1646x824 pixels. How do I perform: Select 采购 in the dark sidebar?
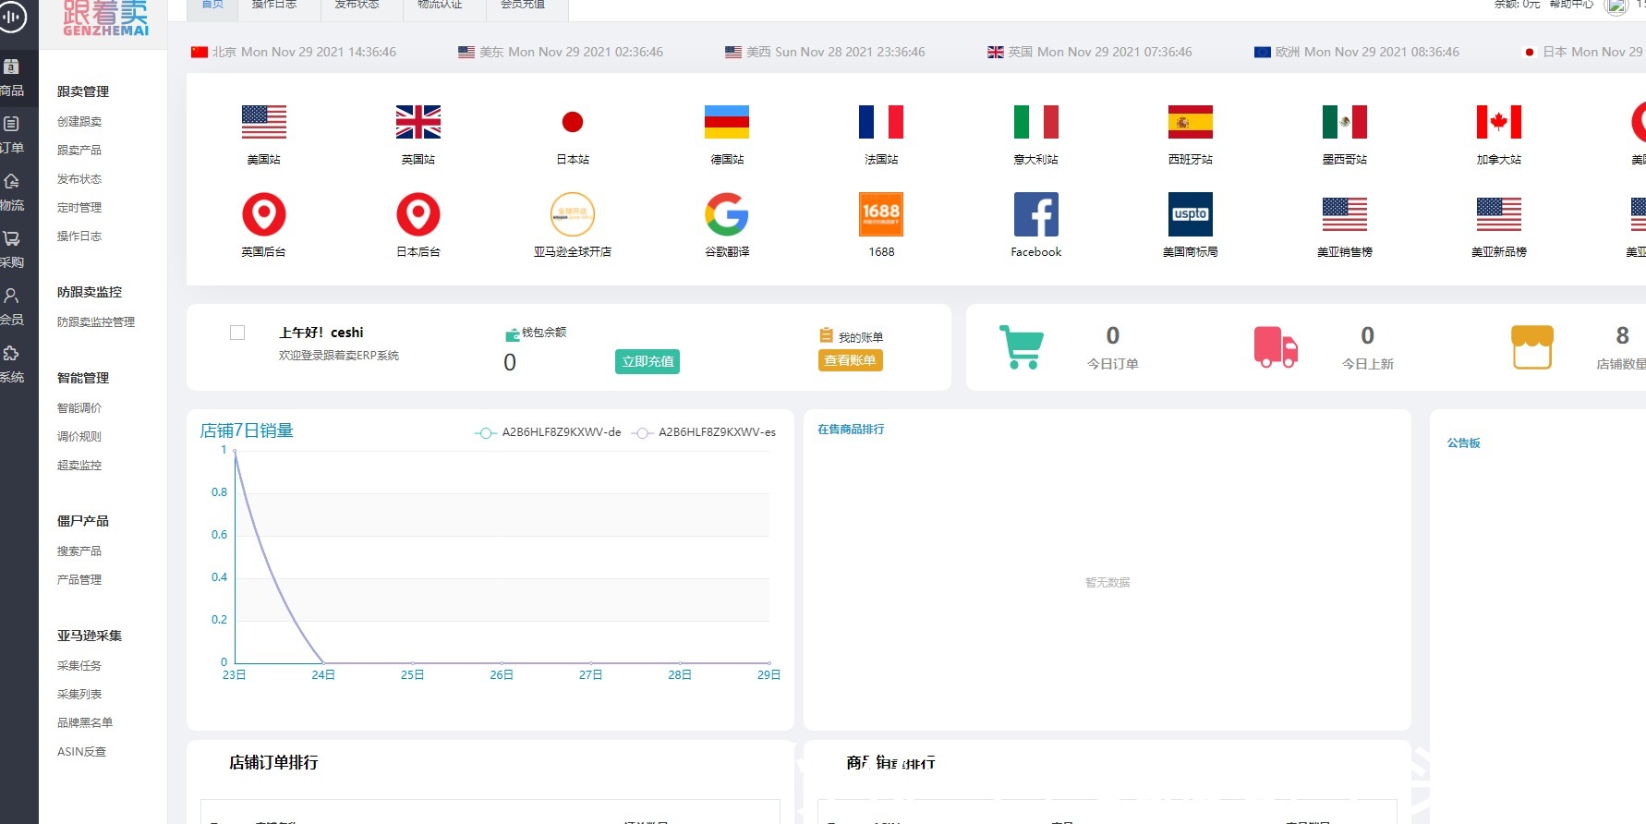click(12, 250)
